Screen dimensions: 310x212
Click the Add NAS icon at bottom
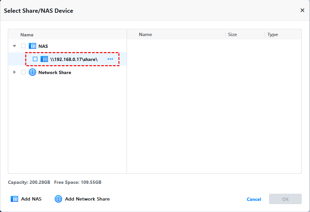click(14, 199)
